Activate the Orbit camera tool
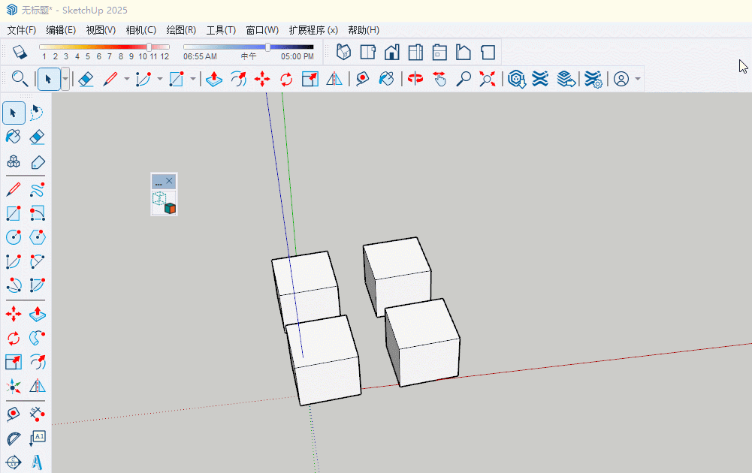The width and height of the screenshot is (752, 473). pos(415,79)
